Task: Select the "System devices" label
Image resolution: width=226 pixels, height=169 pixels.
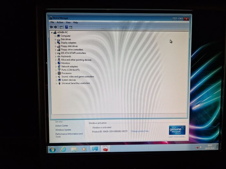Action: [x=69, y=80]
